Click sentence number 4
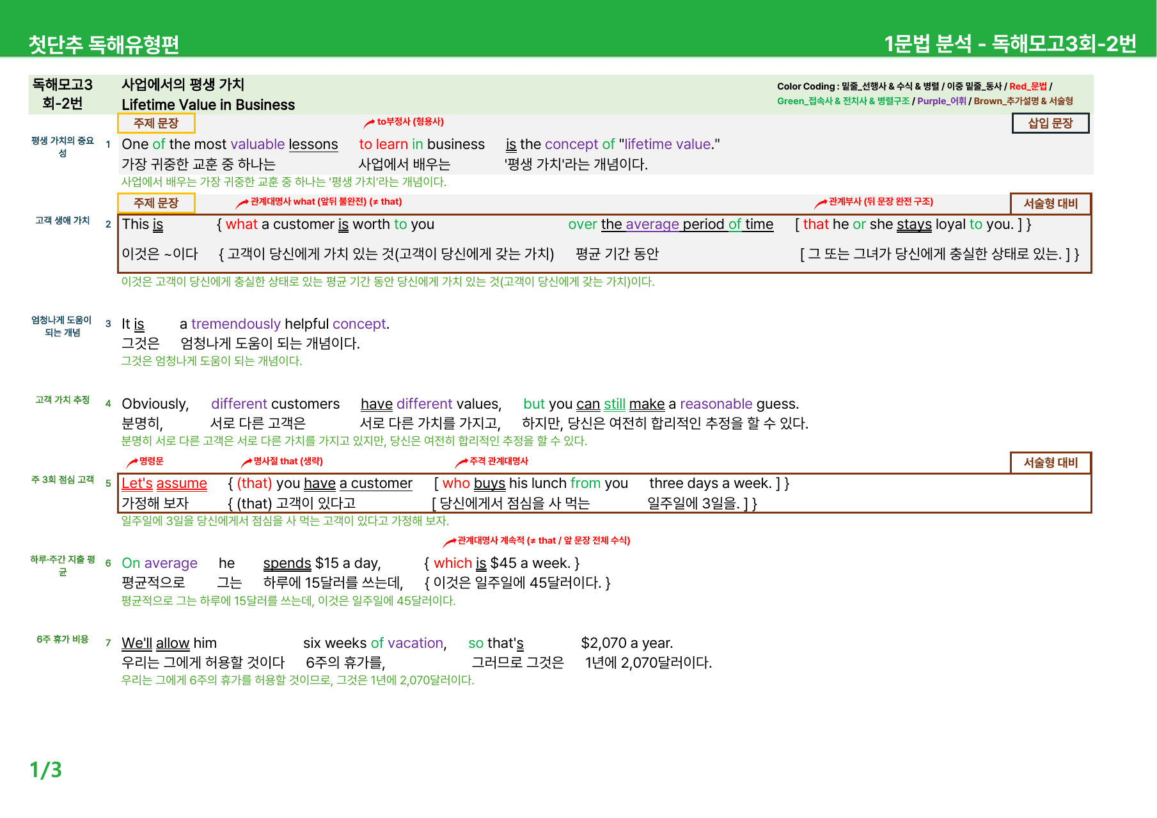Screen dimensions: 1157x818 [x=108, y=404]
